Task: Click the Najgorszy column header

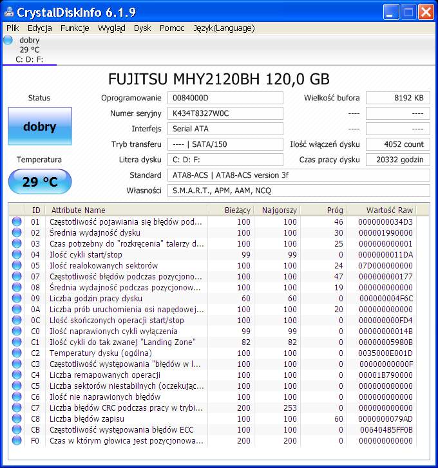Action: (277, 210)
